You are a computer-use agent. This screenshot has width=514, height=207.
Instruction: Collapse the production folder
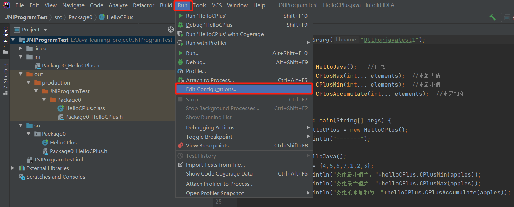pyautogui.click(x=29, y=82)
